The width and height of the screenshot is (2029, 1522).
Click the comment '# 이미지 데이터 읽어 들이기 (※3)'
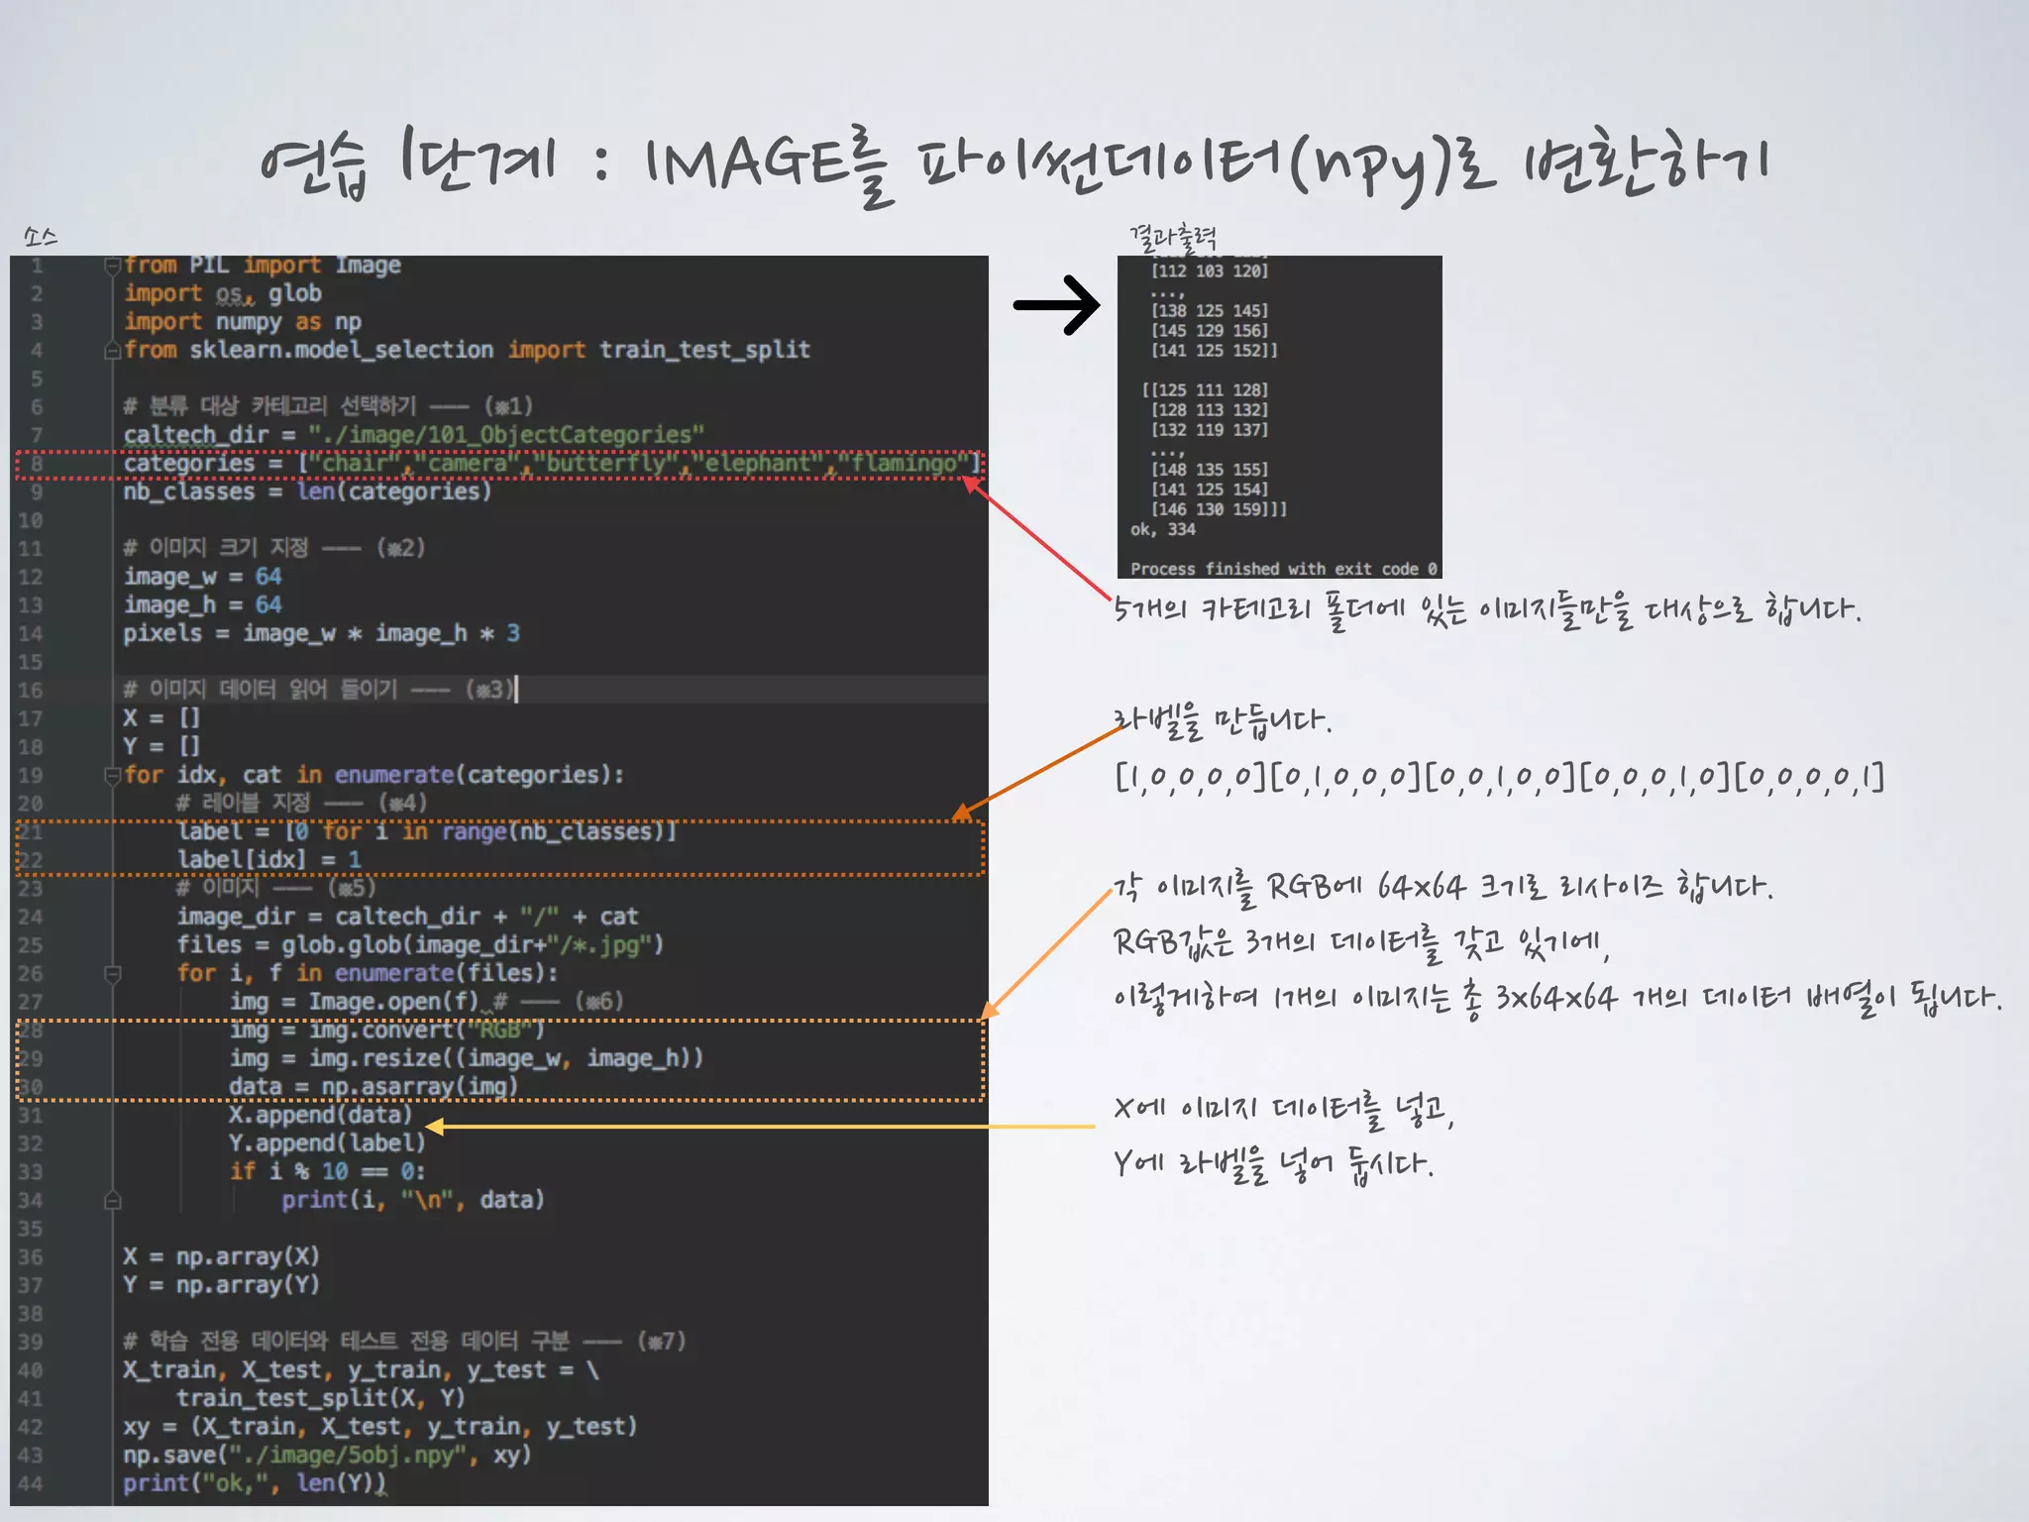coord(318,690)
